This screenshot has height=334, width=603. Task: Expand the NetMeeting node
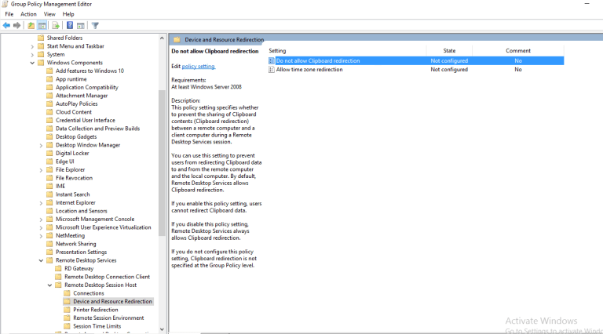(x=41, y=236)
